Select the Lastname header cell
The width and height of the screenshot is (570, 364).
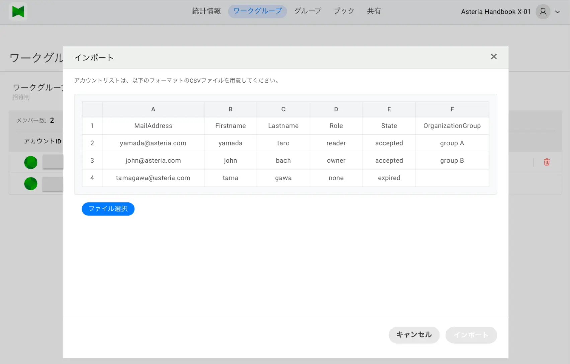[x=283, y=126]
